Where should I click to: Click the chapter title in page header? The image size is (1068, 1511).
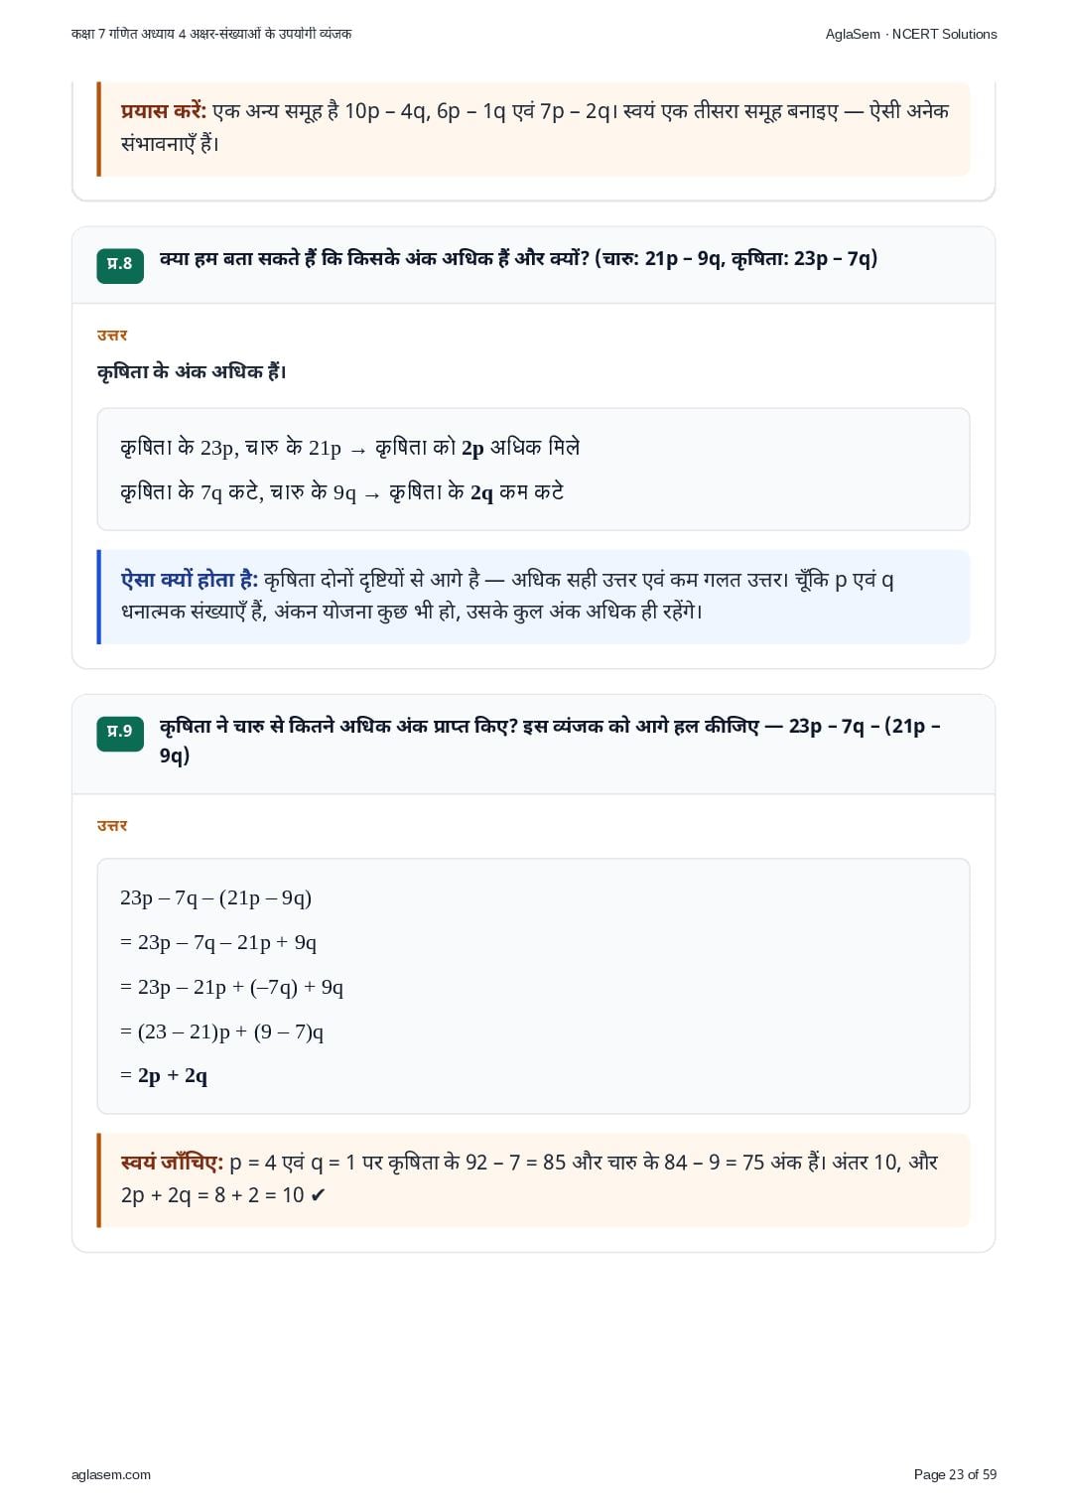coord(211,34)
